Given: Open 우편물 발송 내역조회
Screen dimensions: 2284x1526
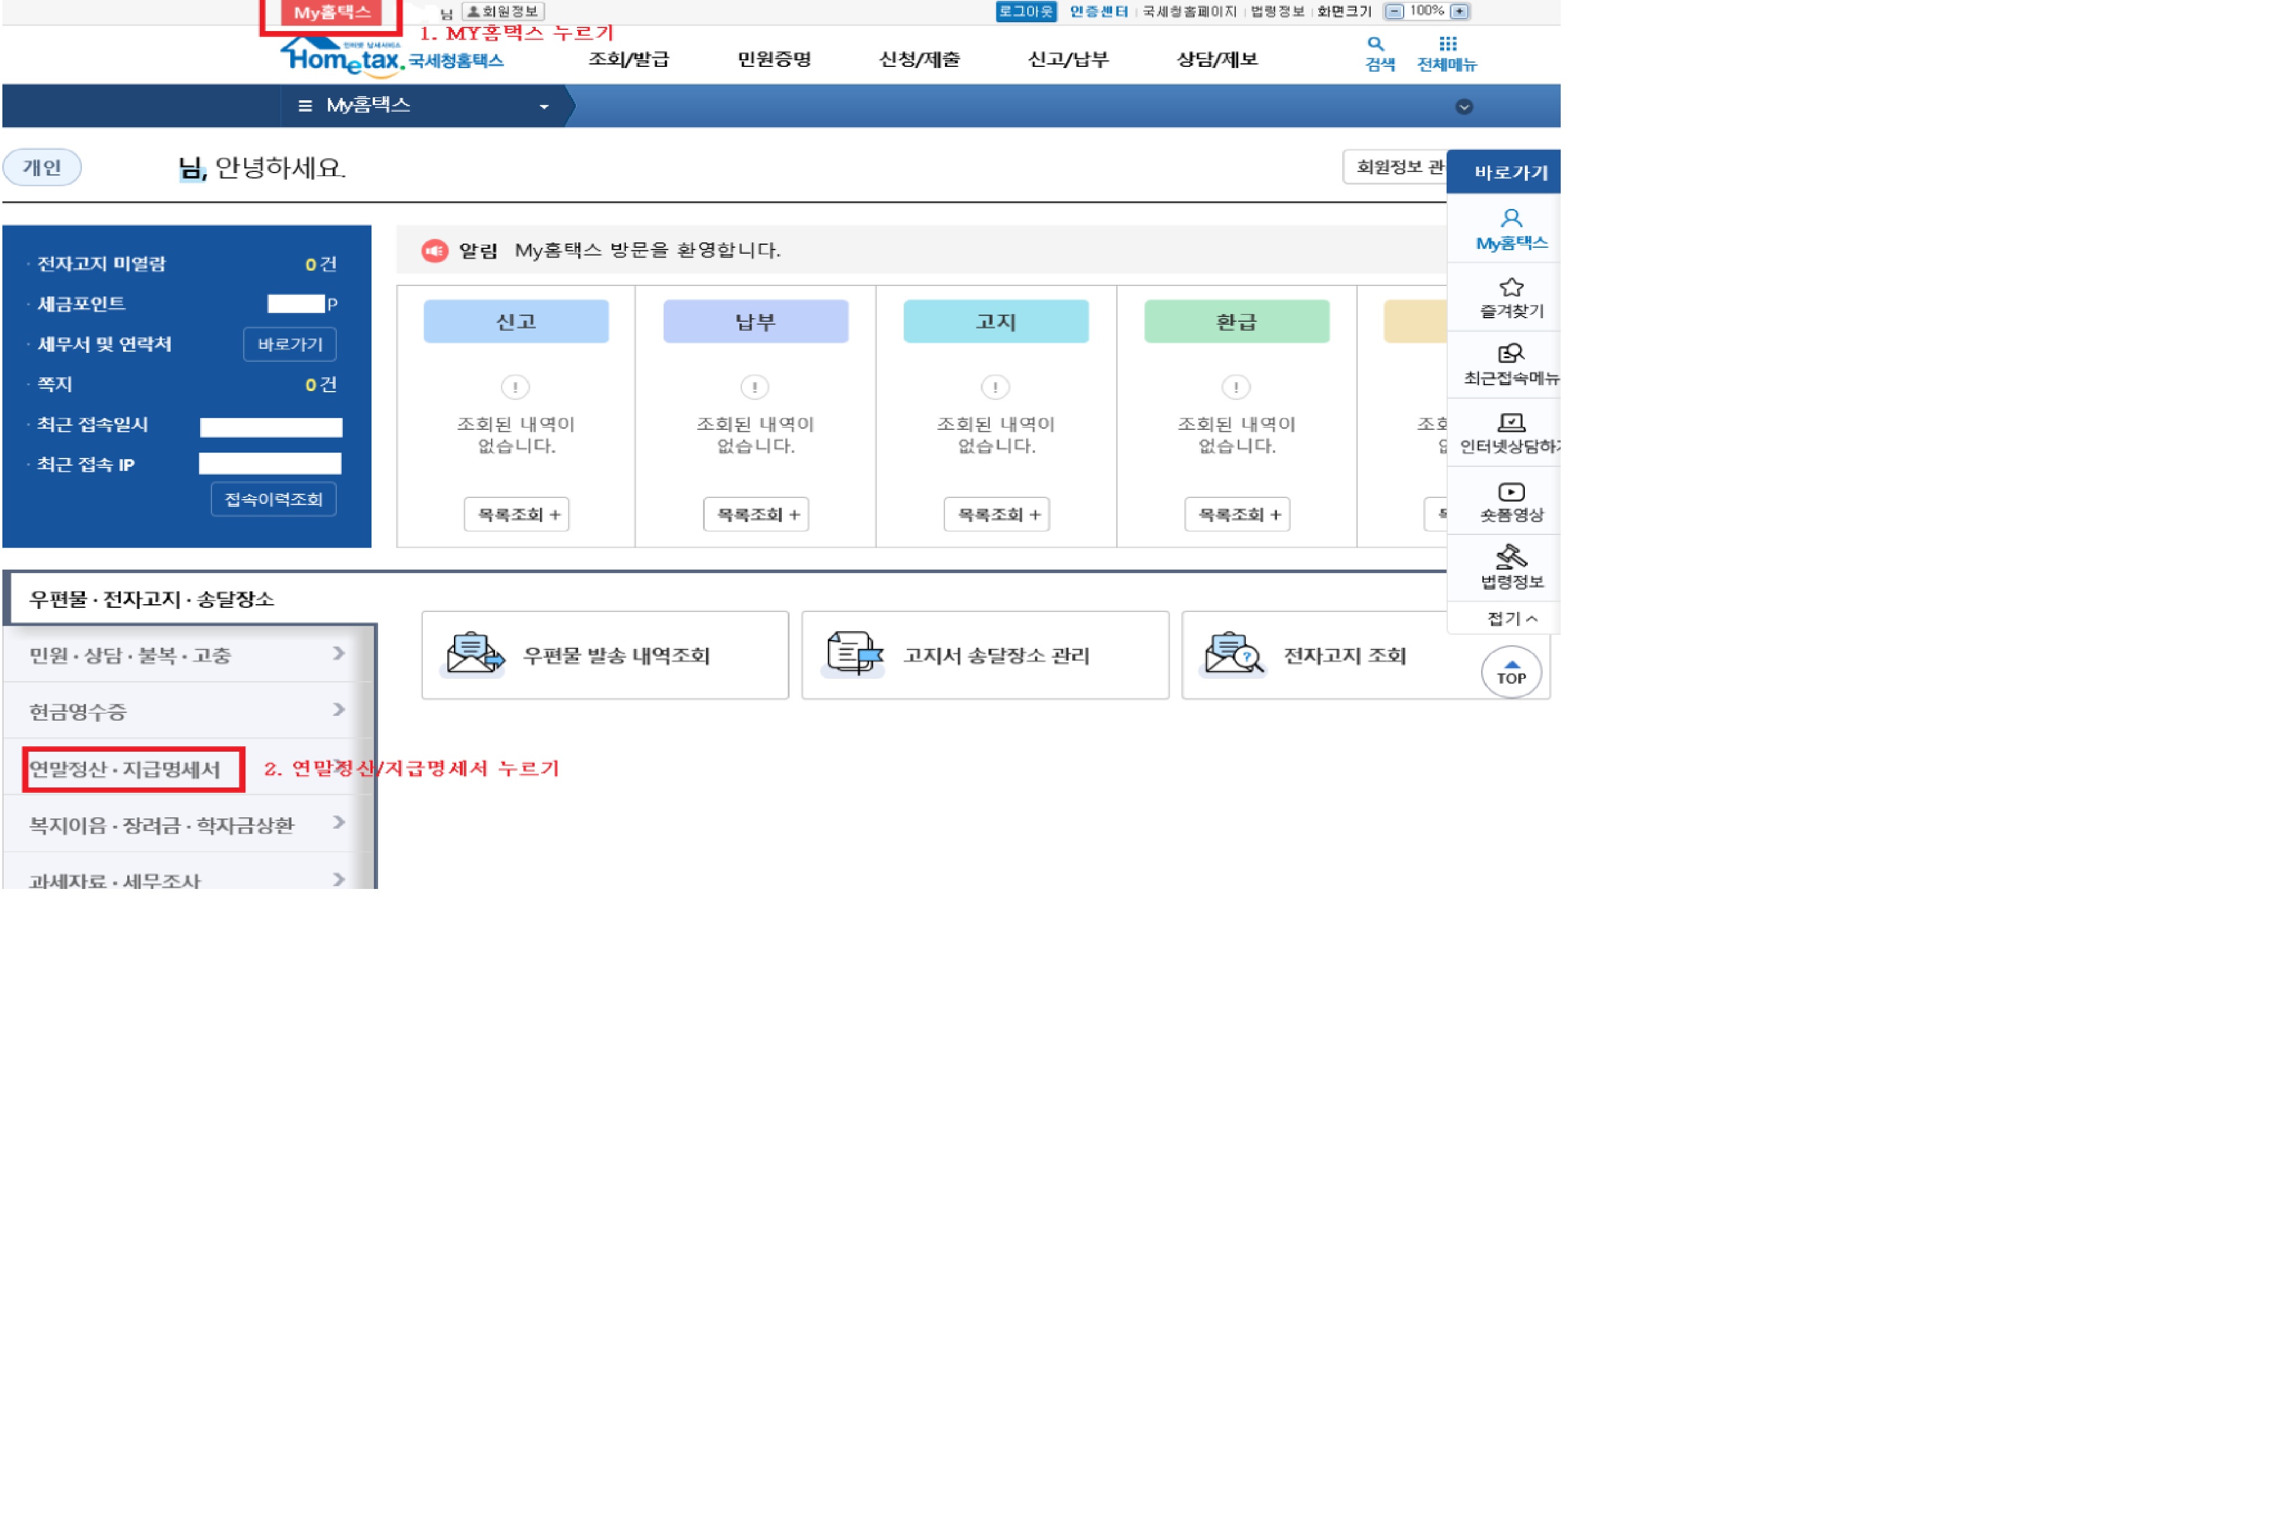Looking at the screenshot, I should click(604, 655).
